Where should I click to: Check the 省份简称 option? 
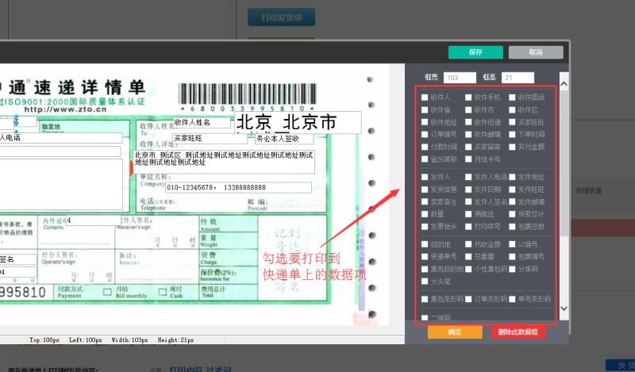[x=425, y=159]
